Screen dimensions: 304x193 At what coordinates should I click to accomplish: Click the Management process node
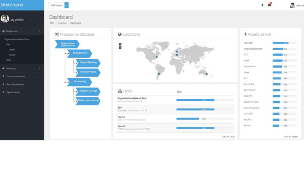[80, 53]
